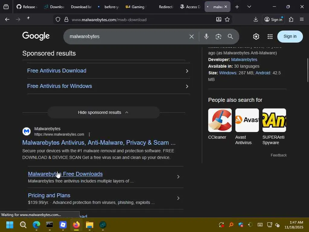Viewport: 309px width, 232px height.
Task: Follow the Windows size link
Action: (x=228, y=73)
